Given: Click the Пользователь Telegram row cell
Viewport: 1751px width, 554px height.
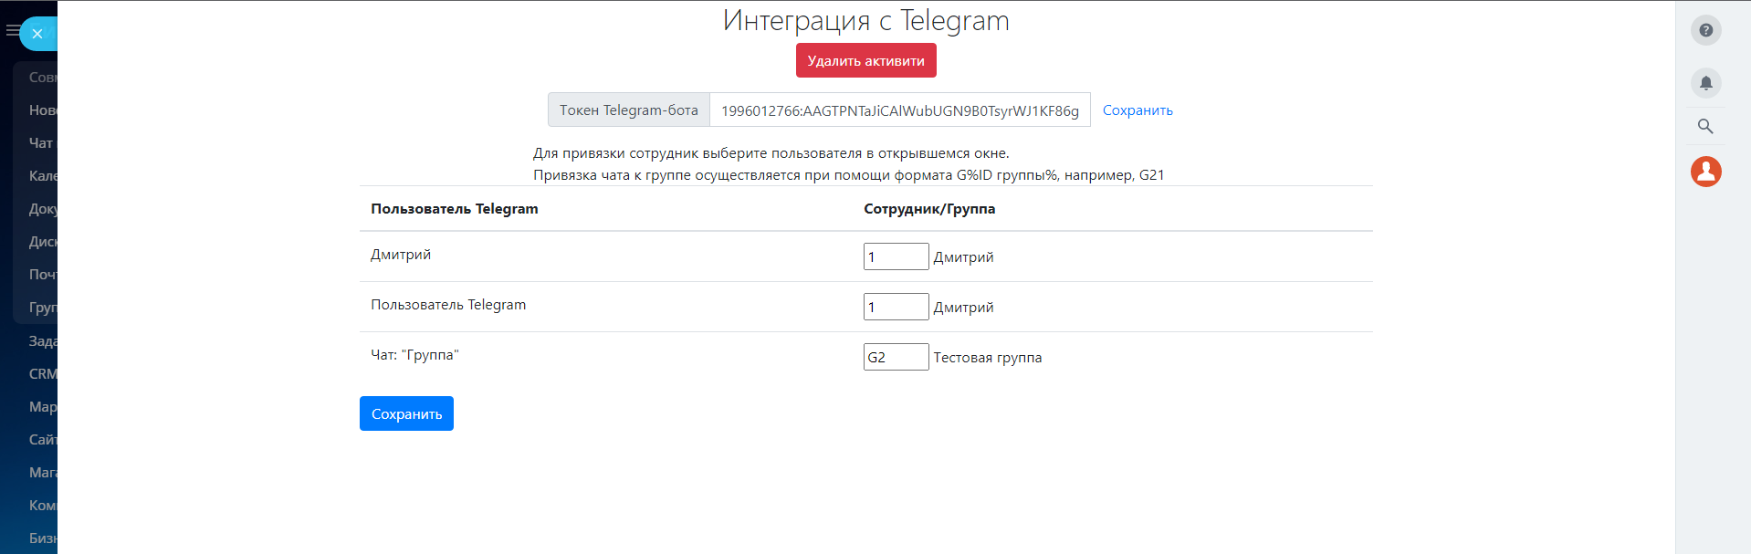Looking at the screenshot, I should point(448,305).
